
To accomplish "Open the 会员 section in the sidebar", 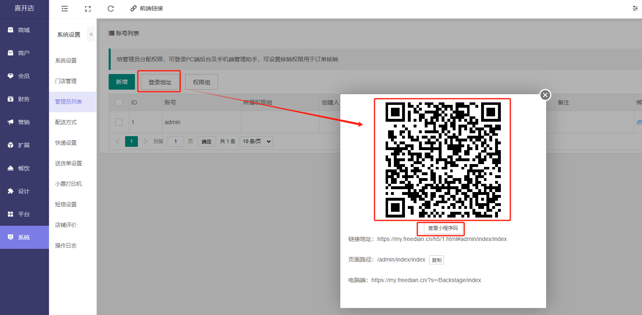I will point(24,76).
